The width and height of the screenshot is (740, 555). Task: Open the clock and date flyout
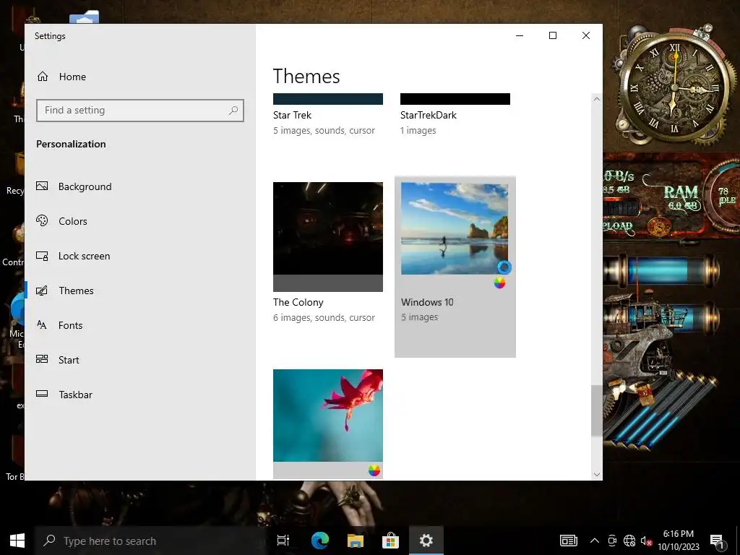678,541
